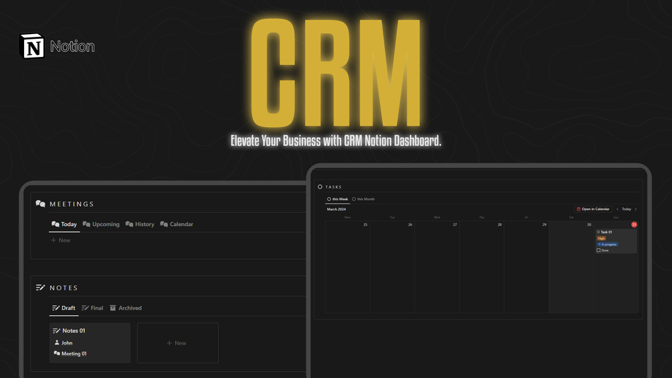Click Open in Calendar button
The height and width of the screenshot is (378, 672).
pyautogui.click(x=593, y=209)
